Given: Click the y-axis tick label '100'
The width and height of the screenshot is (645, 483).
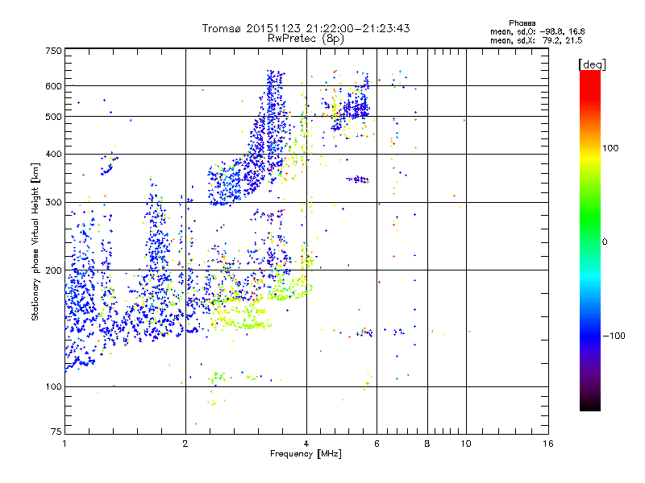Looking at the screenshot, I should coord(53,386).
